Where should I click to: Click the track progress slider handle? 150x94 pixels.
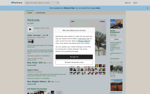coord(35,31)
